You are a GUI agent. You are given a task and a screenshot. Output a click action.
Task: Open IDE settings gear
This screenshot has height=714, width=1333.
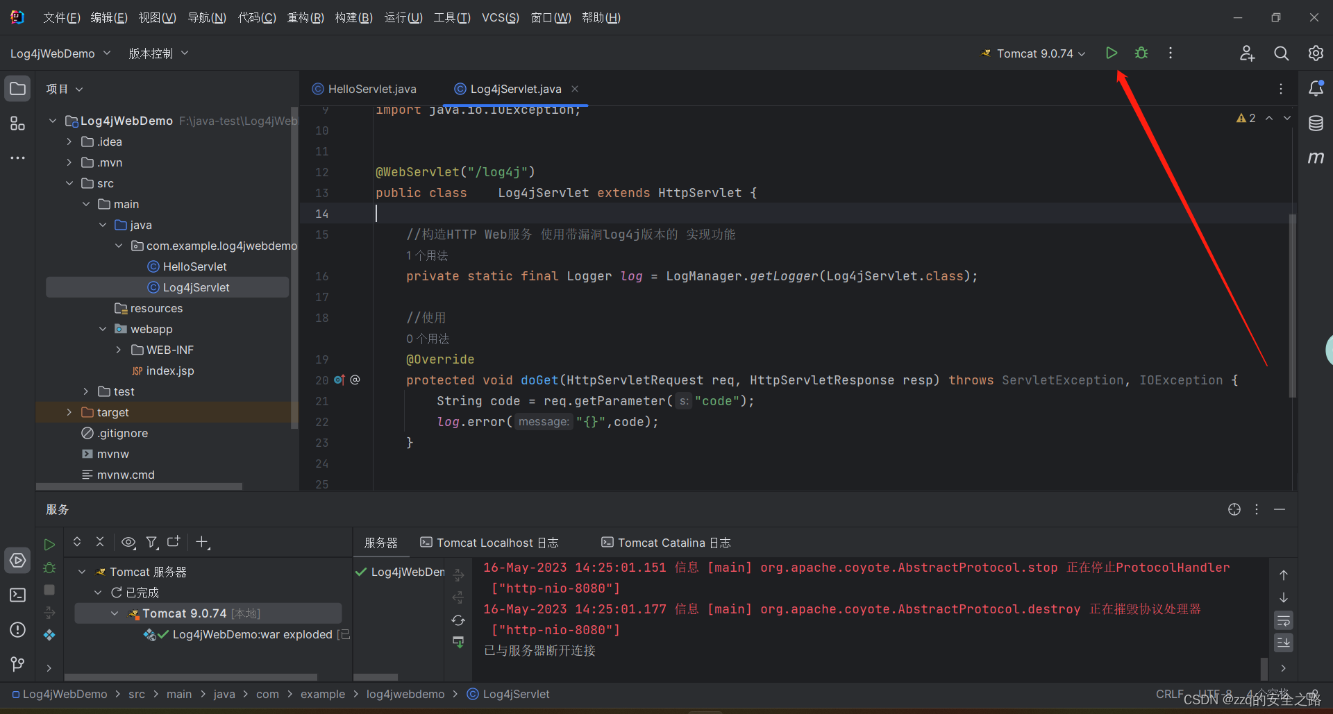point(1316,53)
